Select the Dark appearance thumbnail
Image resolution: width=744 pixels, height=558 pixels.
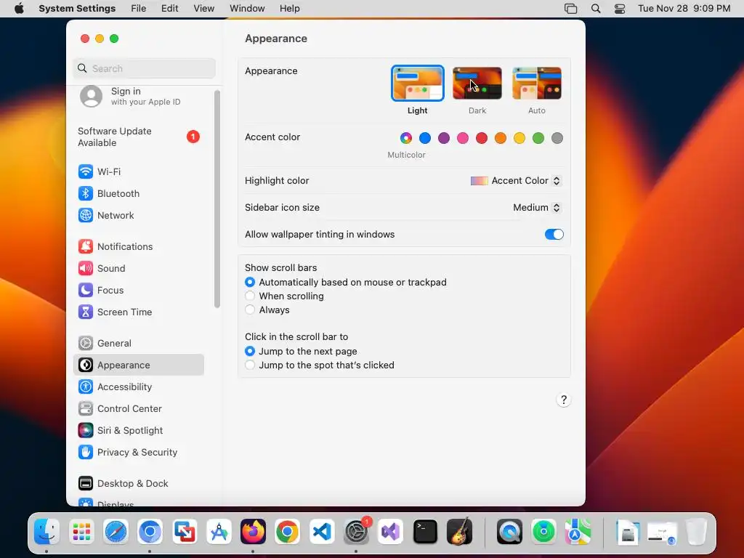pos(477,84)
